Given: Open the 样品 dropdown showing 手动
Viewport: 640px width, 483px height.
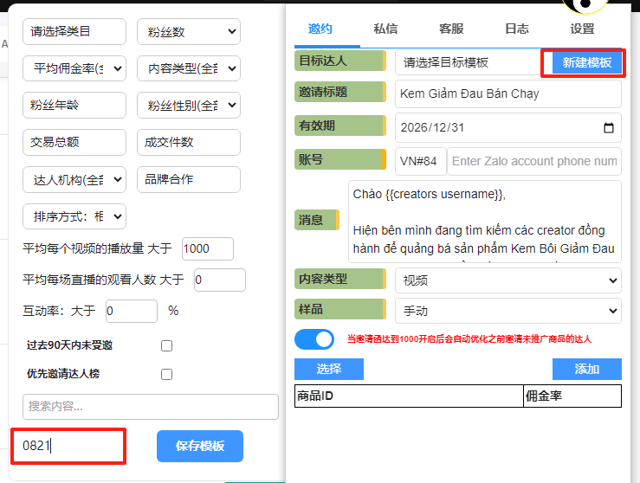Looking at the screenshot, I should click(x=507, y=310).
